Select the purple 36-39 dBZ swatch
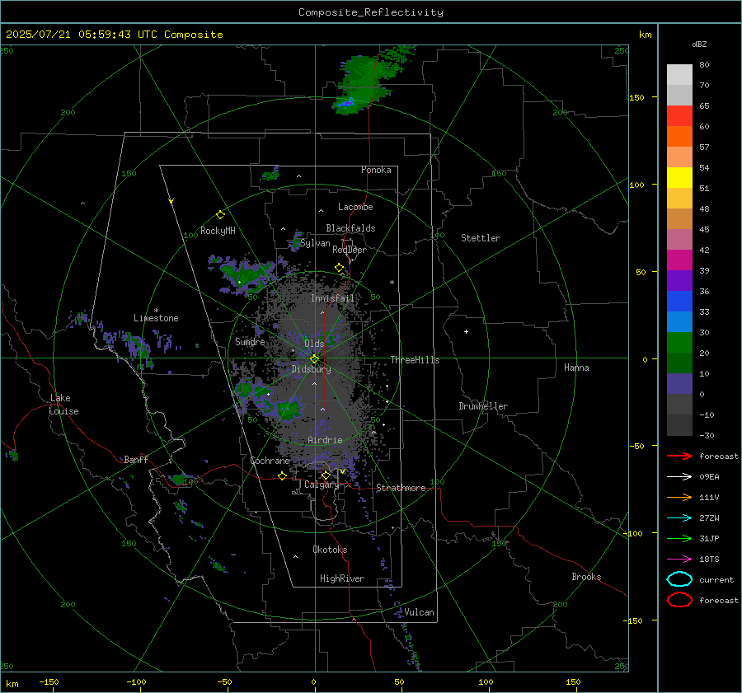 coord(679,280)
